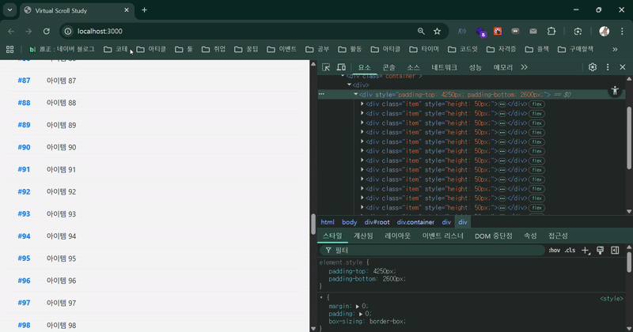Toggle the computed styles sidebar pane
This screenshot has width=633, height=332.
pos(615,250)
